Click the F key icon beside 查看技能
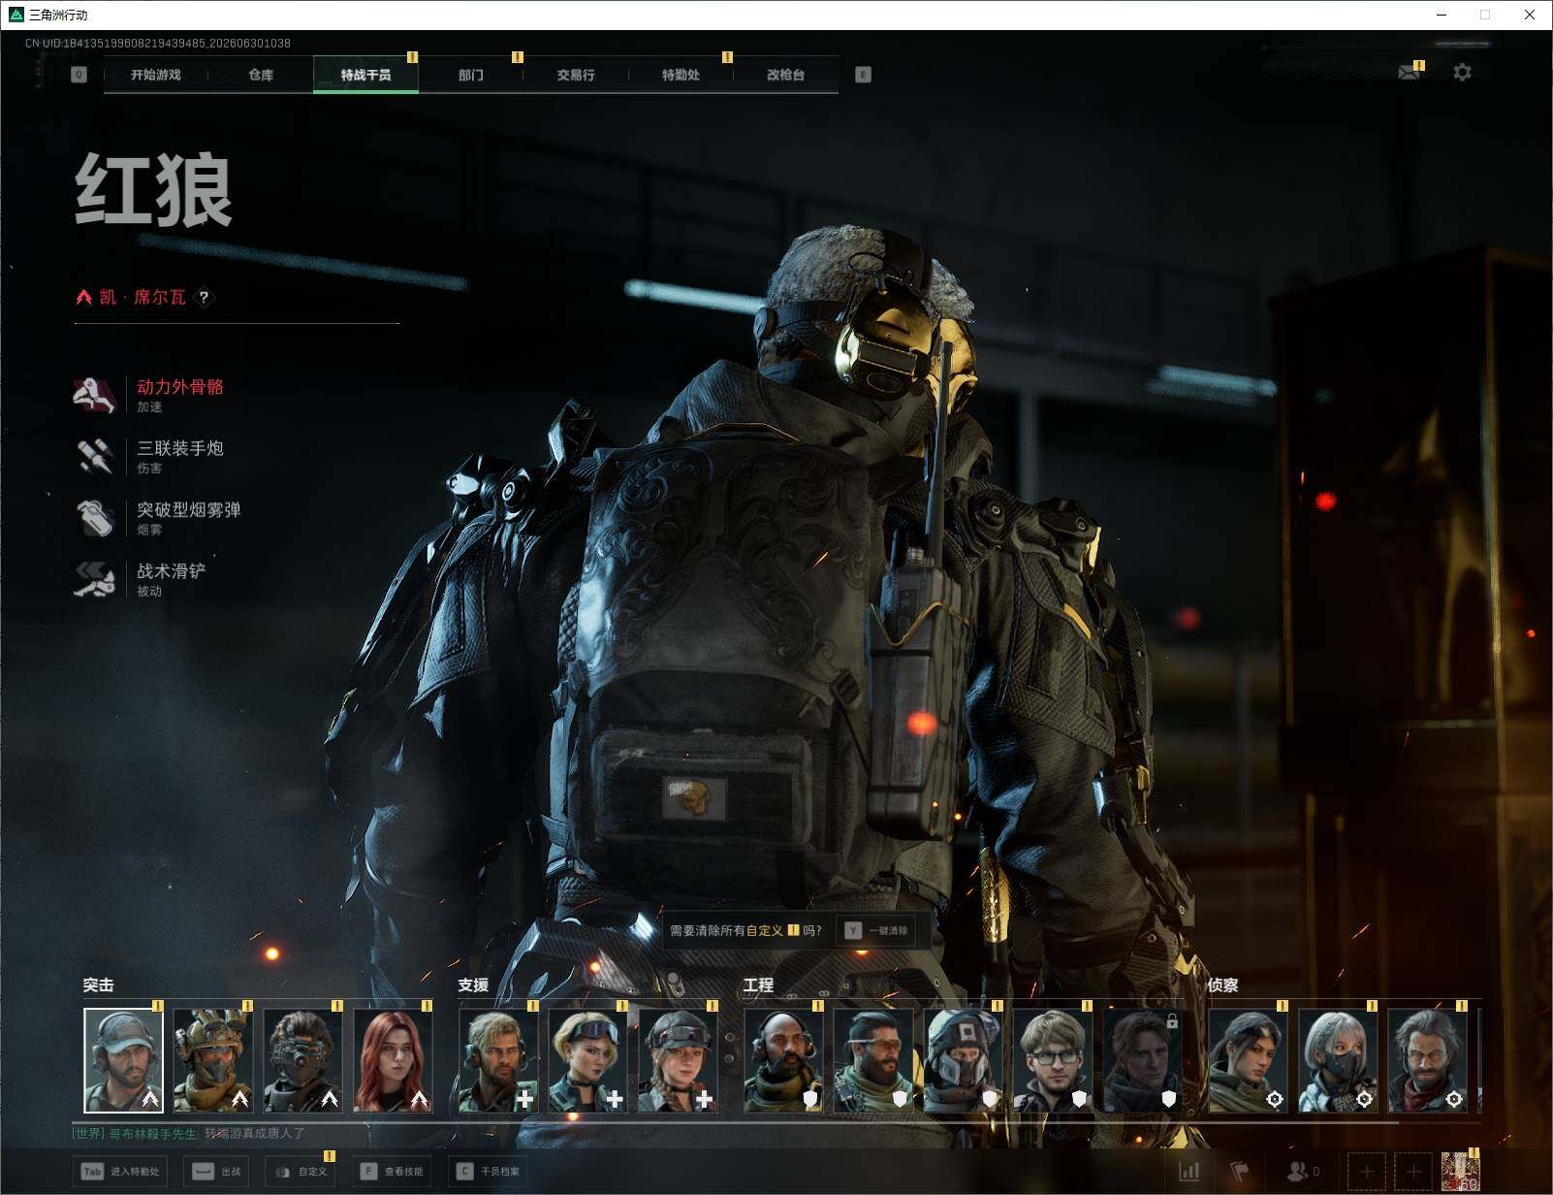Viewport: 1553px width, 1195px height. pos(368,1172)
